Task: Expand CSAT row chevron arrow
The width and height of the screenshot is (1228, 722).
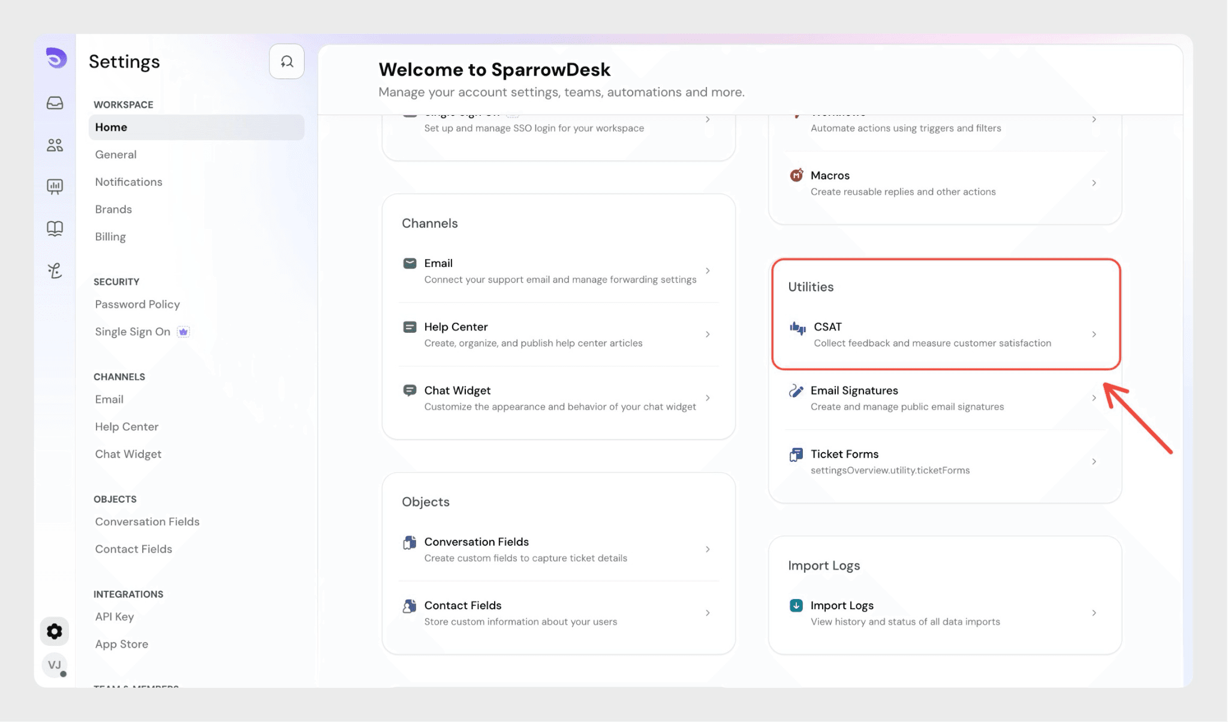Action: 1094,335
